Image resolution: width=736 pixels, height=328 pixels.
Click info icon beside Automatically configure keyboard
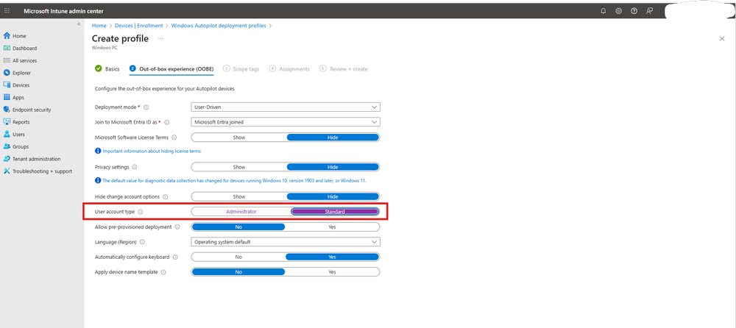pyautogui.click(x=175, y=257)
